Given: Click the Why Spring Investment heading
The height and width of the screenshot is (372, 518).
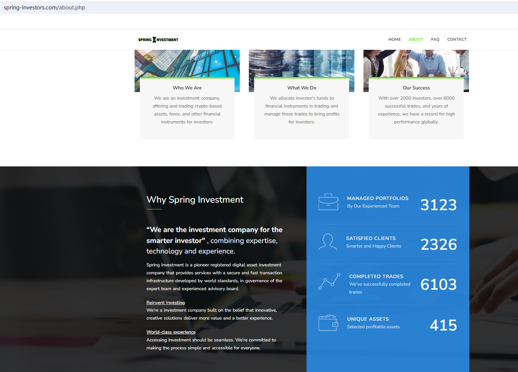Looking at the screenshot, I should (x=195, y=200).
